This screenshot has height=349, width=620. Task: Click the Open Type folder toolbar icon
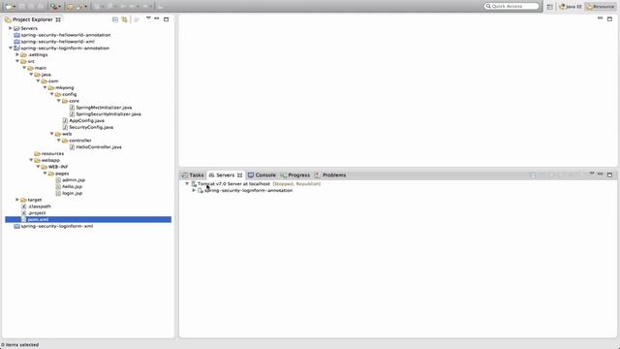pos(71,7)
